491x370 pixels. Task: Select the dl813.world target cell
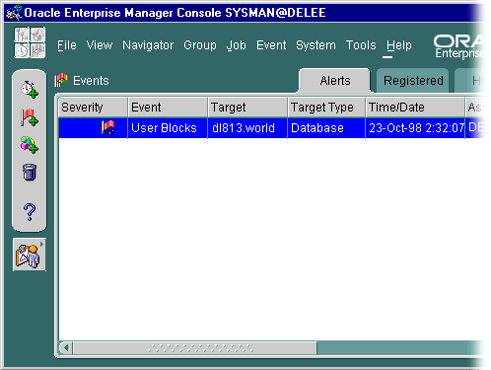point(247,128)
